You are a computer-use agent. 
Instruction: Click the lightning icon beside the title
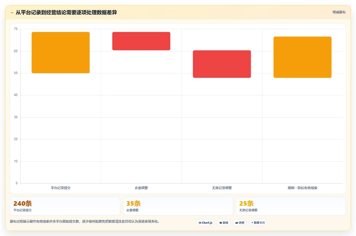click(12, 13)
